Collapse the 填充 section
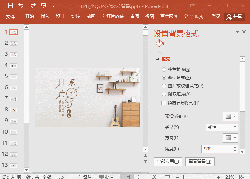Image resolution: width=250 pixels, height=179 pixels. pyautogui.click(x=157, y=59)
